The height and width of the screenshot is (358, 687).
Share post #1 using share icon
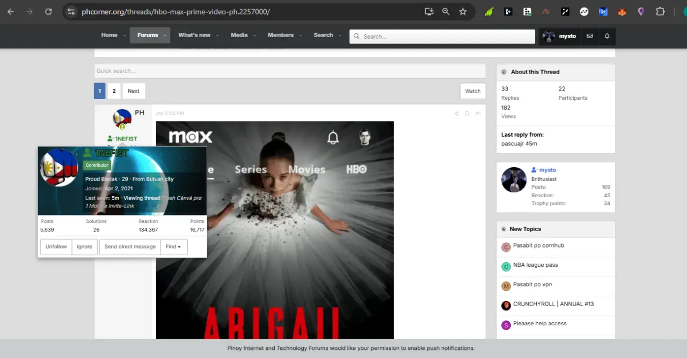(456, 114)
